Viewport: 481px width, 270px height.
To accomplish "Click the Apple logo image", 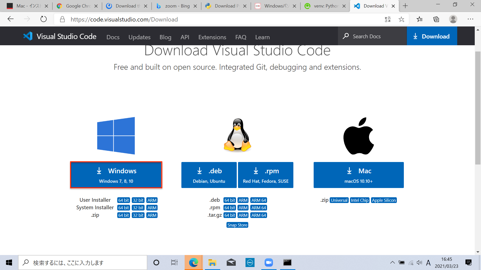I will [x=358, y=136].
